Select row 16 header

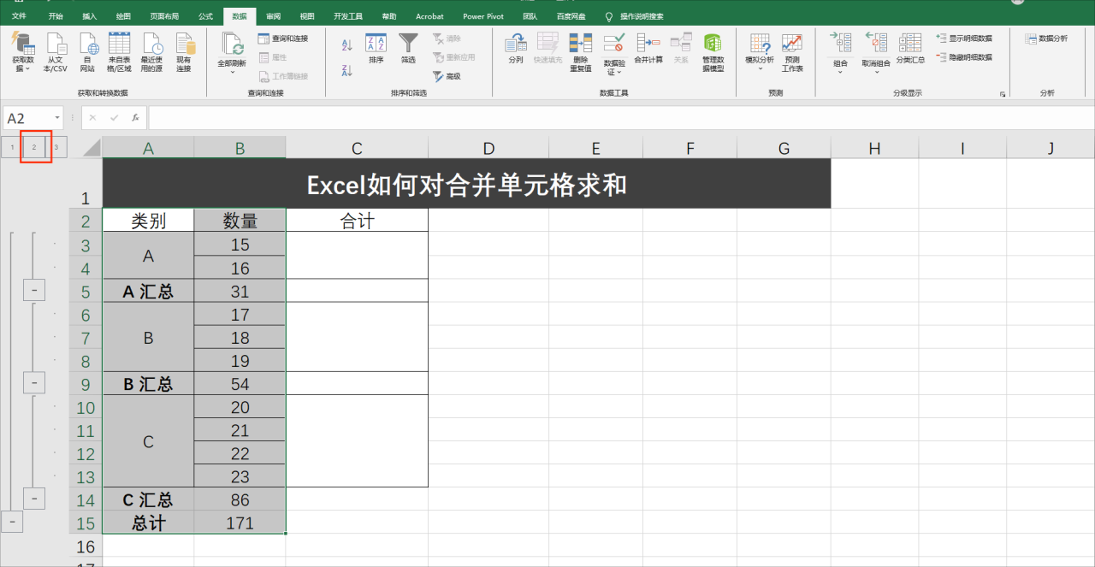(86, 546)
